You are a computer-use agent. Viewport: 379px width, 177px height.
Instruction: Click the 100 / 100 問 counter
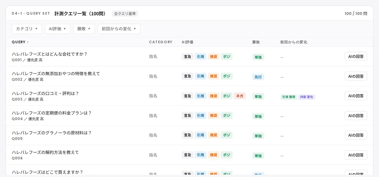tap(356, 14)
